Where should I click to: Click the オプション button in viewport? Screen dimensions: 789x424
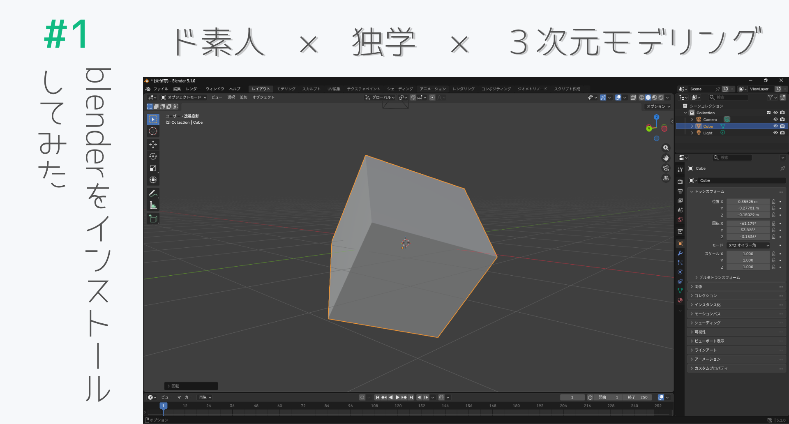point(658,106)
